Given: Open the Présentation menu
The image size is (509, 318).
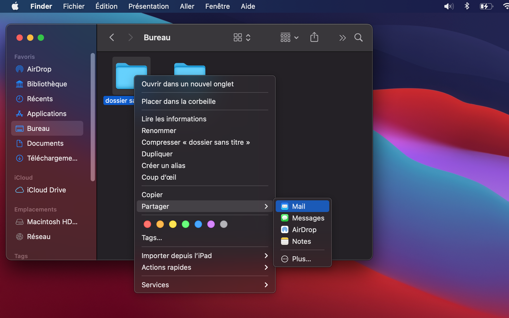Looking at the screenshot, I should (x=148, y=6).
